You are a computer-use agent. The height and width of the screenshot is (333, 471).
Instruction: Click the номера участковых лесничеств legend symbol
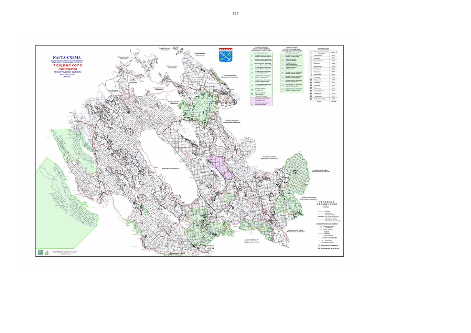coord(321,227)
